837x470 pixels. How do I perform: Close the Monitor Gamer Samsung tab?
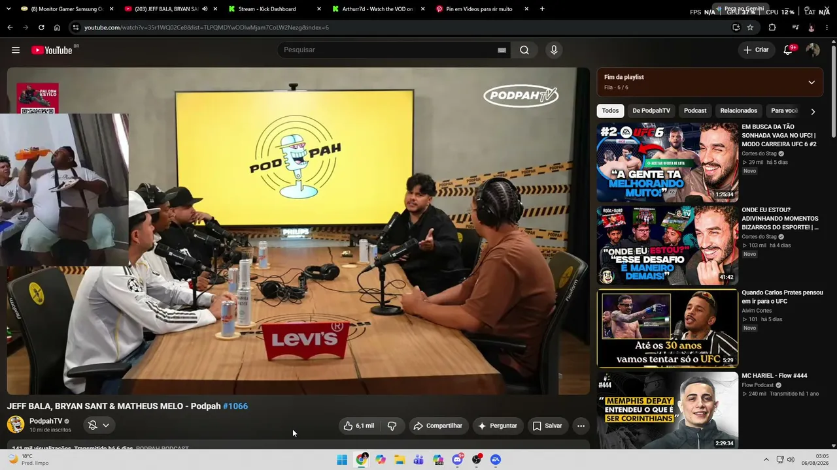(112, 9)
